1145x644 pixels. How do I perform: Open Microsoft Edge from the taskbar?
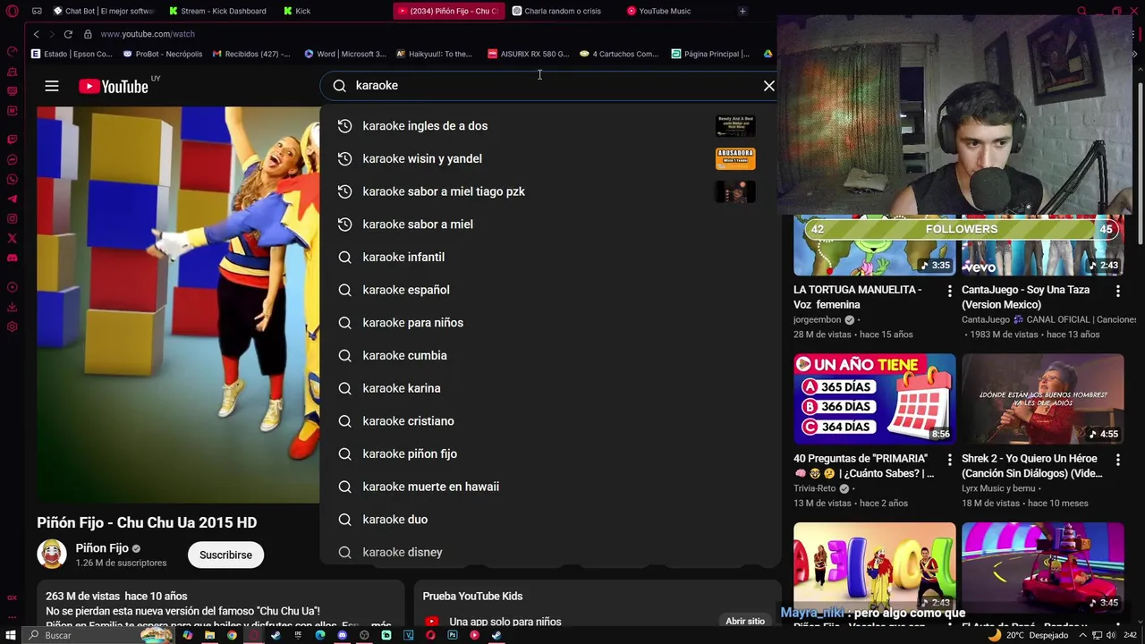319,635
